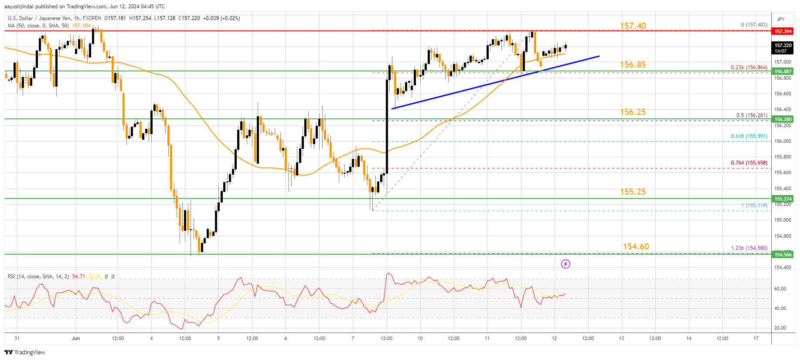This screenshot has height=360, width=800.
Task: Click the Fibonacci 0.618 (155.991) label
Action: click(749, 136)
